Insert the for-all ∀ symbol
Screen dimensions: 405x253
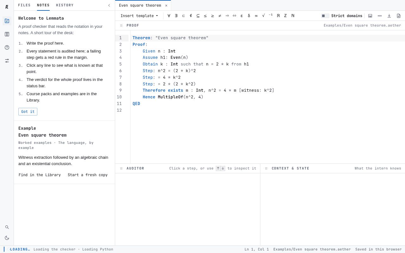[x=169, y=16]
